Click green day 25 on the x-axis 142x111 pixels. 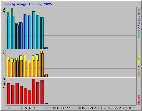tap(108, 108)
